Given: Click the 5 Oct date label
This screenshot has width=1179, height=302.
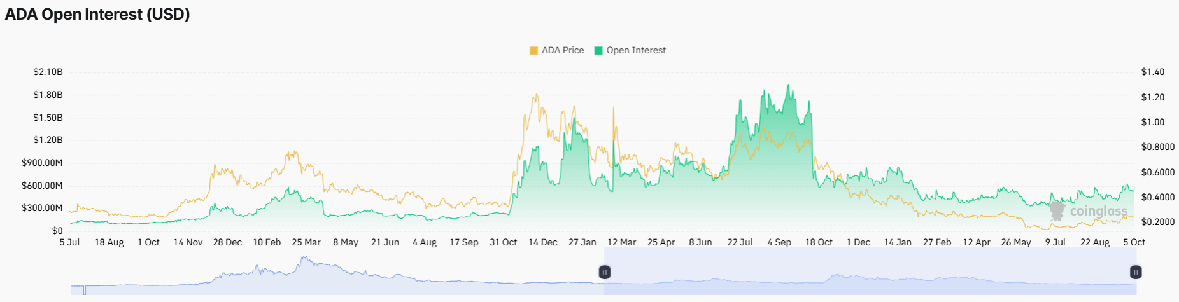Looking at the screenshot, I should [x=1134, y=242].
